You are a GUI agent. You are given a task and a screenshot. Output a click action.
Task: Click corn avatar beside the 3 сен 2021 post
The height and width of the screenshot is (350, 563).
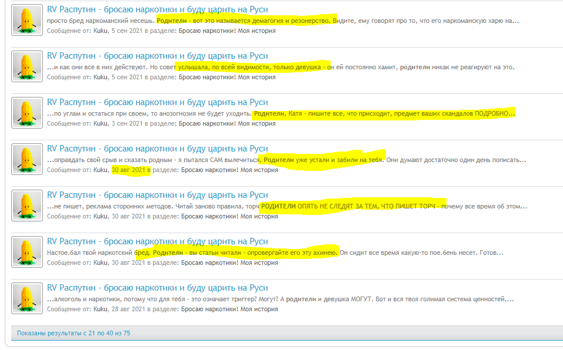(x=27, y=112)
